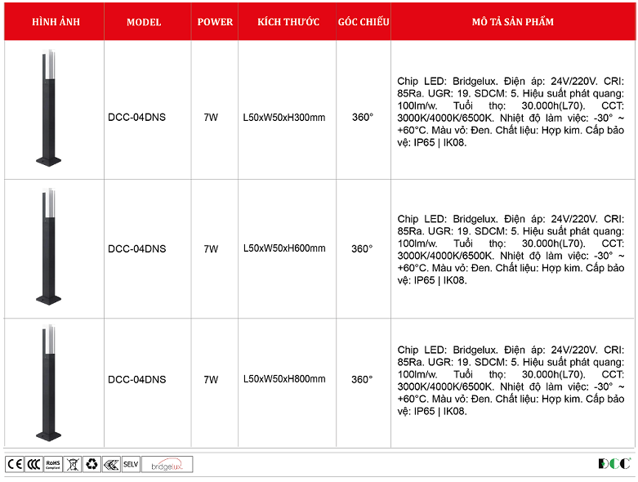638x482 pixels.
Task: Click the recycling symbol icon
Action: click(91, 464)
